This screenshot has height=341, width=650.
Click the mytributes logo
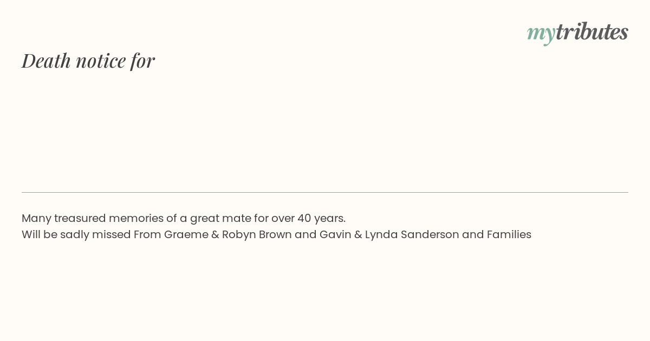(577, 32)
